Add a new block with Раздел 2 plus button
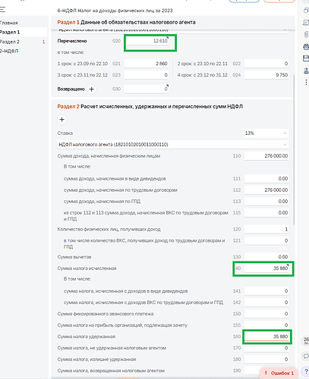The height and width of the screenshot is (379, 309). point(61,120)
